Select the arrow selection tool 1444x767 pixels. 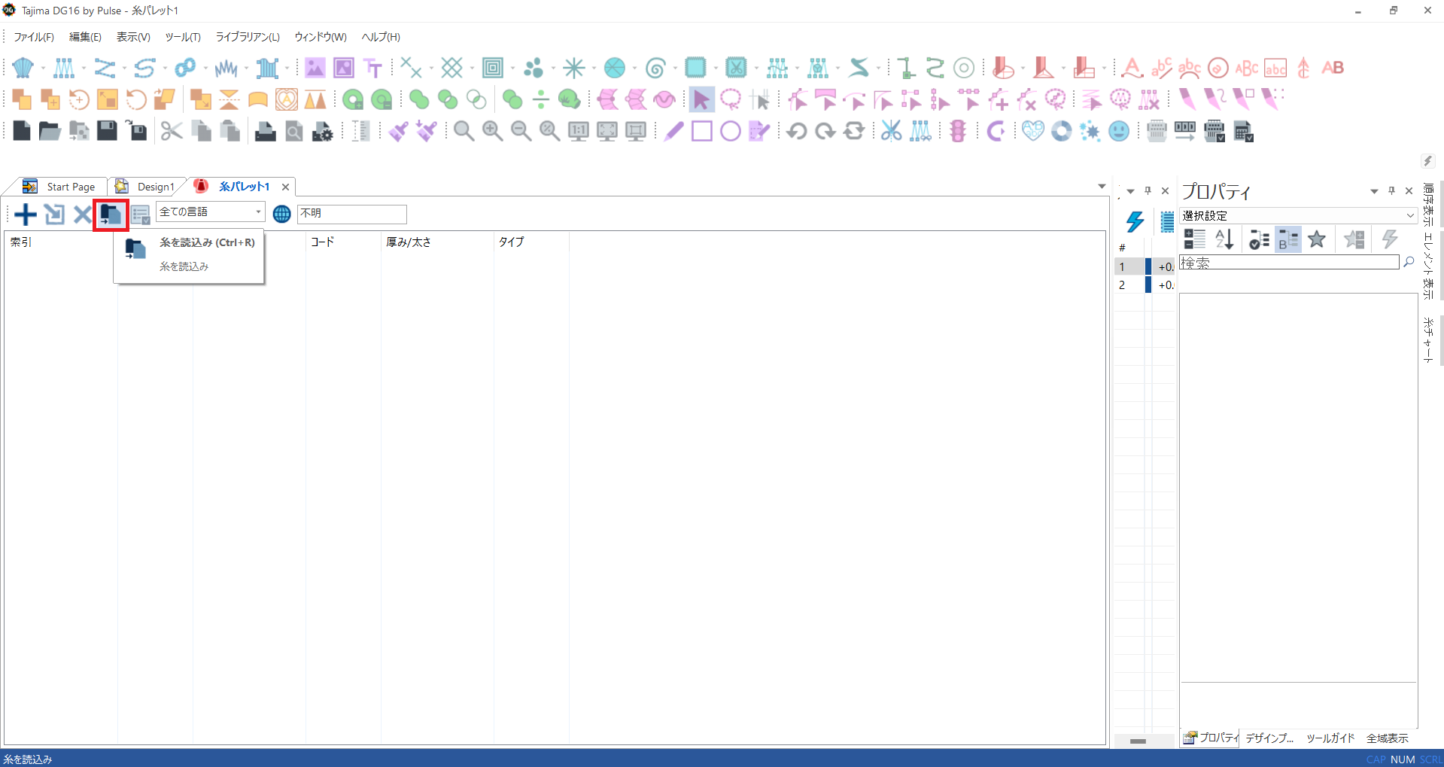701,99
